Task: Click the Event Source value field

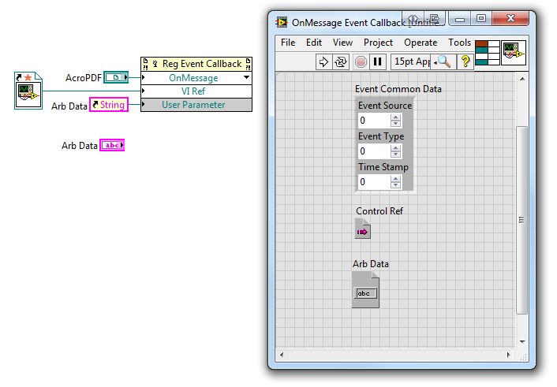Action: click(374, 121)
